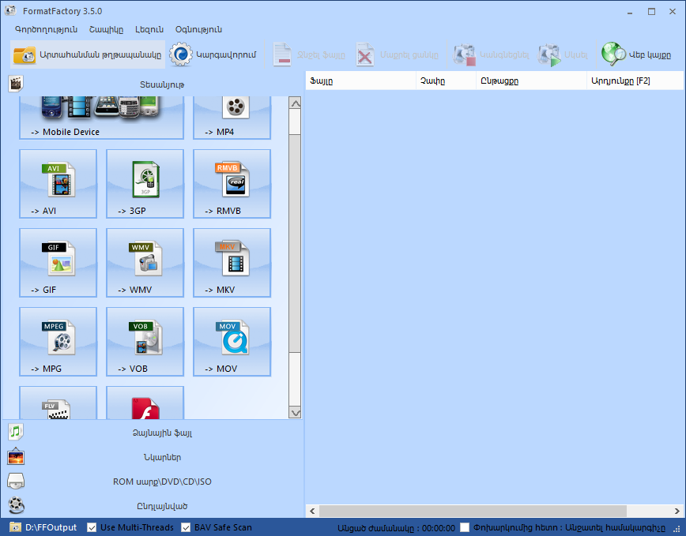
Task: Click the format list vertical scrollbar thumb
Action: pyautogui.click(x=296, y=243)
